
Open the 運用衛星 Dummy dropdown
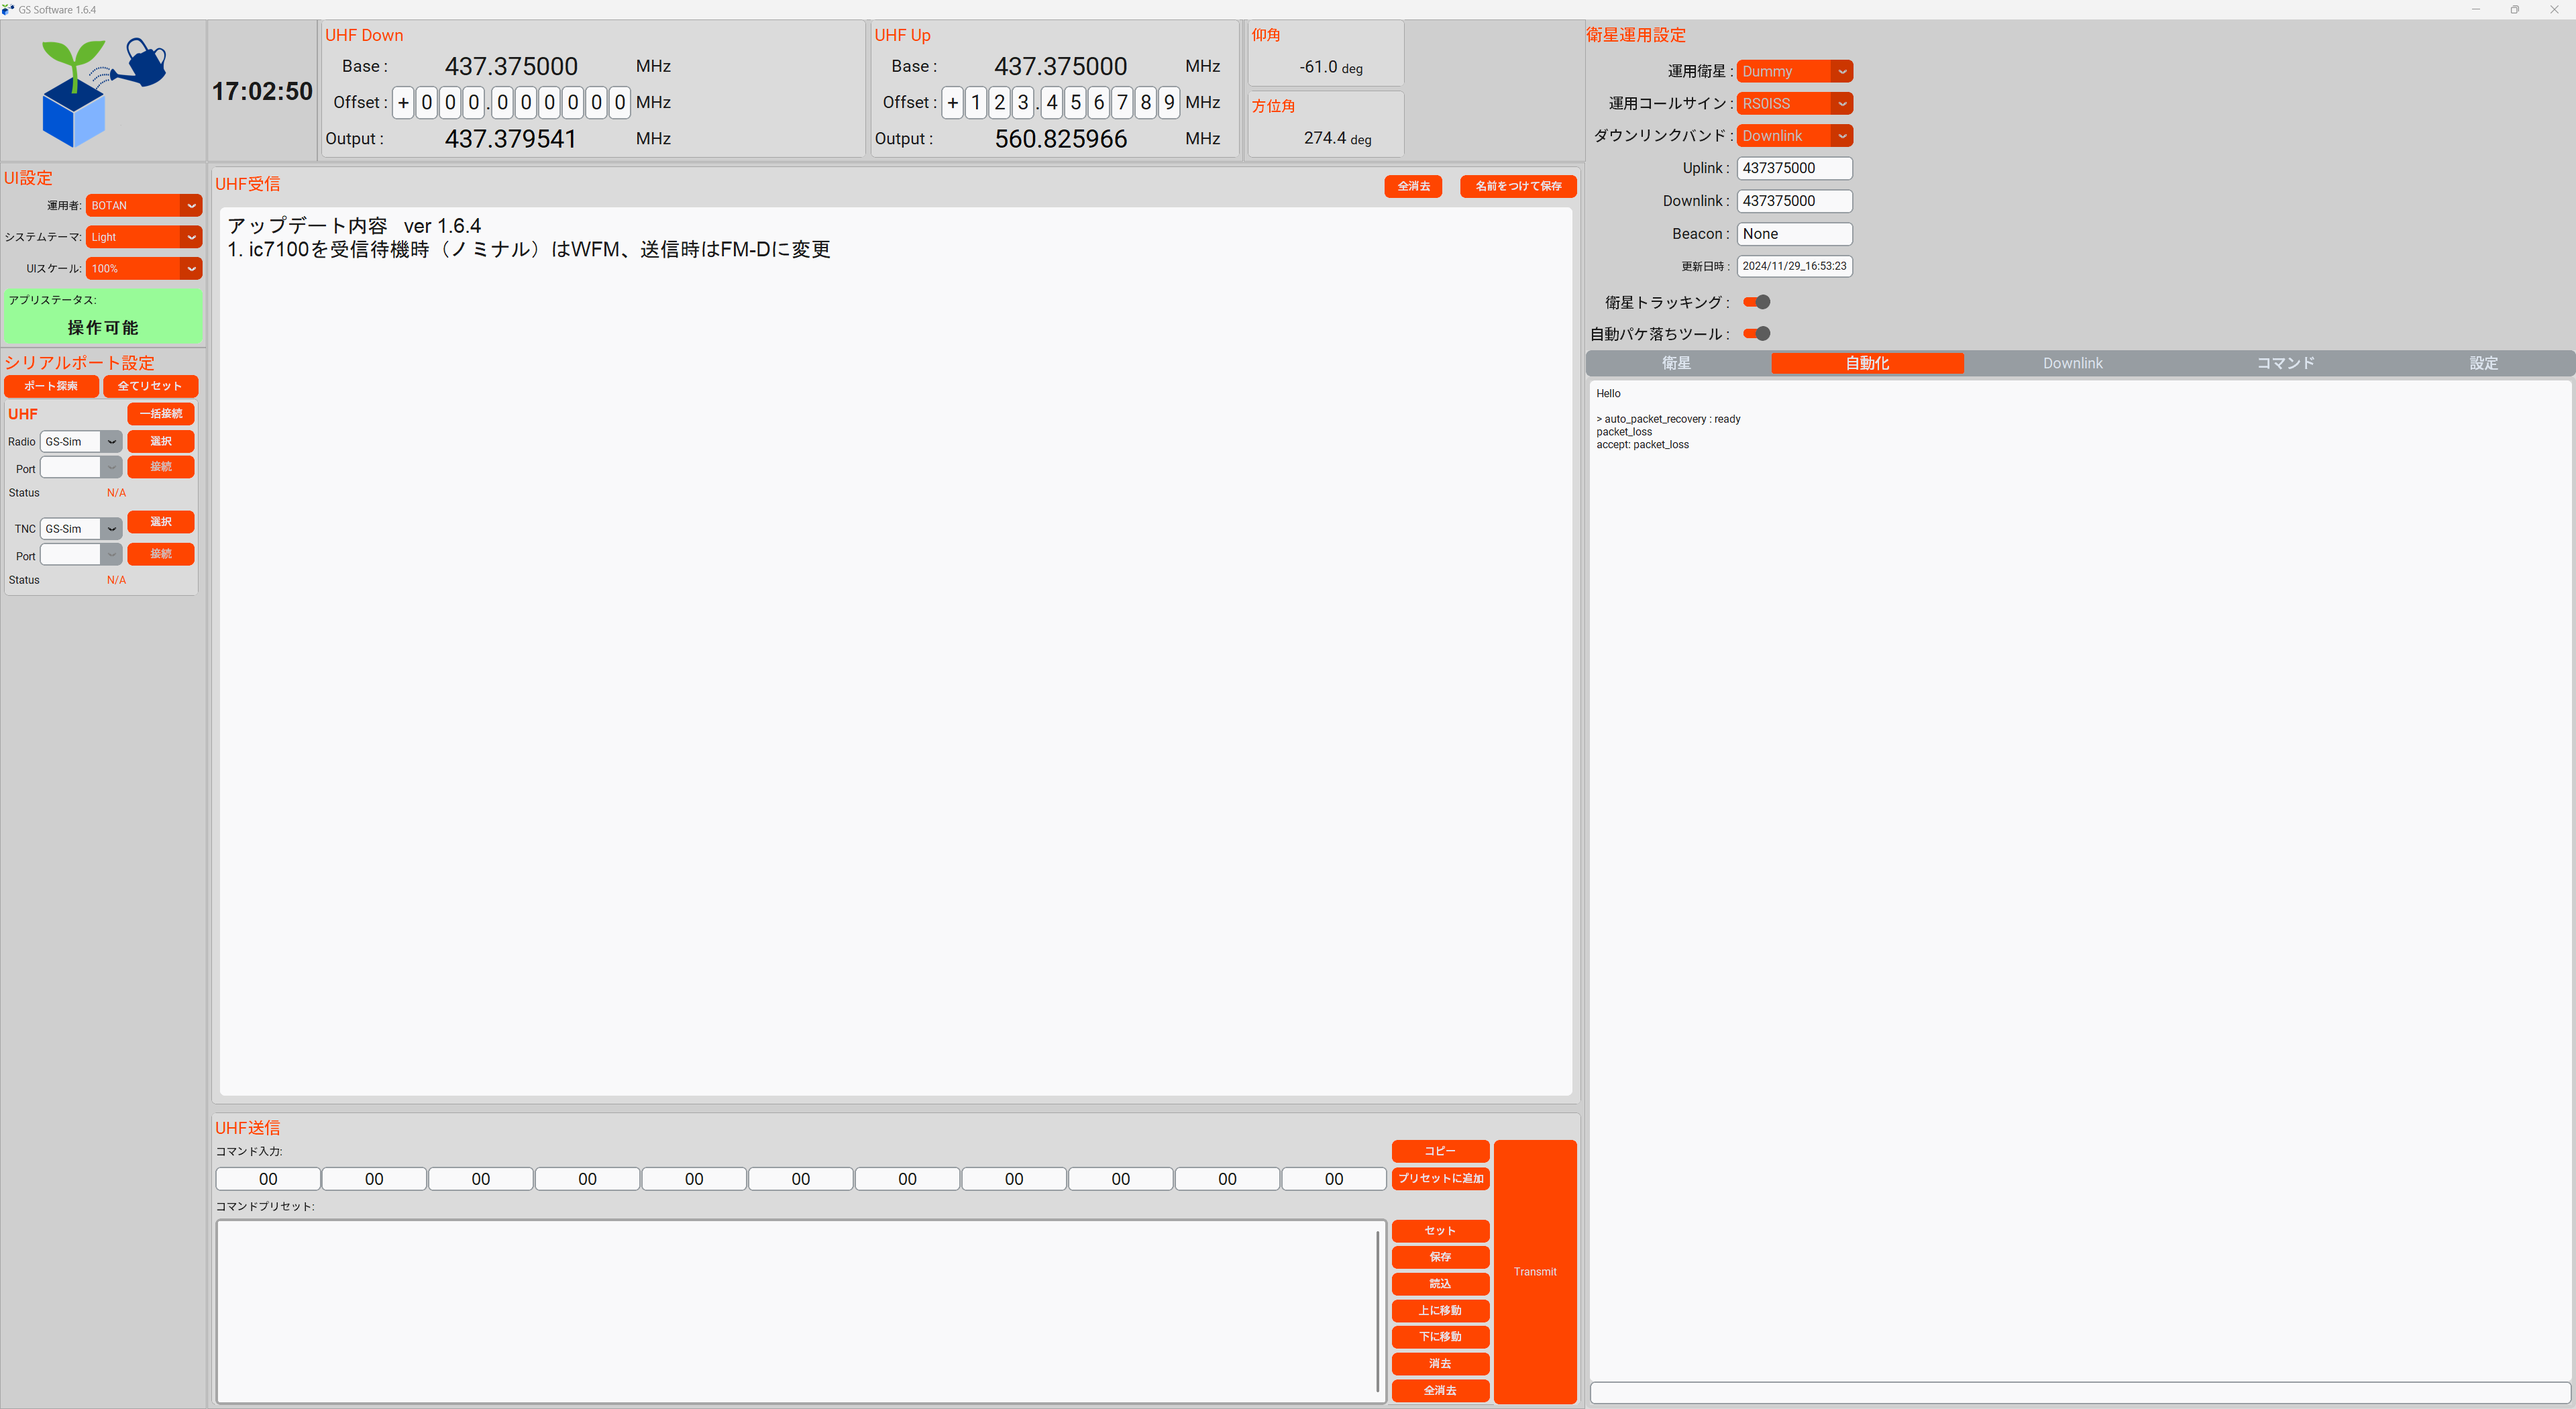1794,71
